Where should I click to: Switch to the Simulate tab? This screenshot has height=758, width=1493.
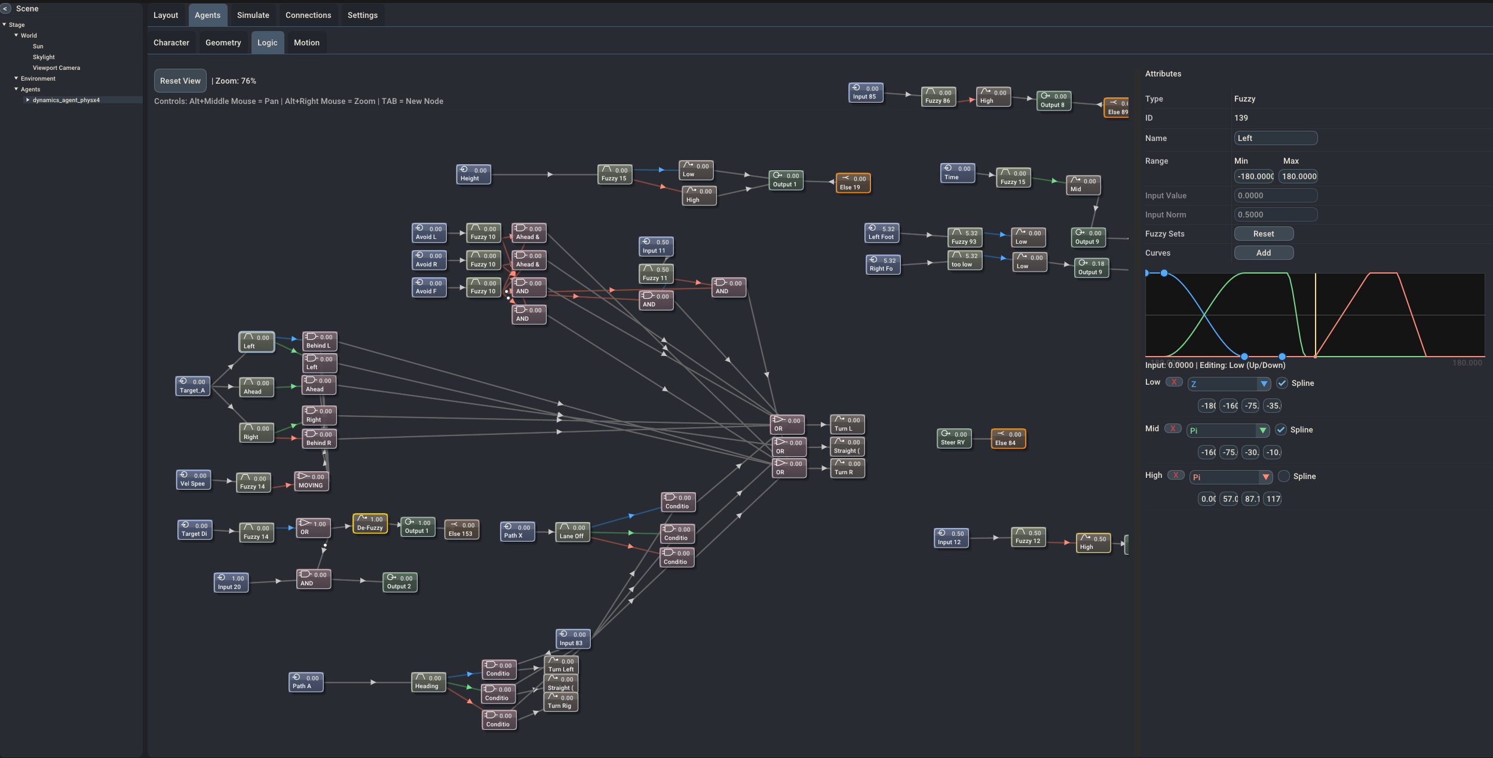253,15
